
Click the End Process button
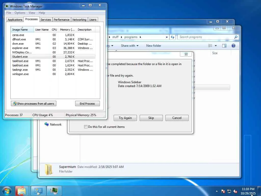coord(87,104)
